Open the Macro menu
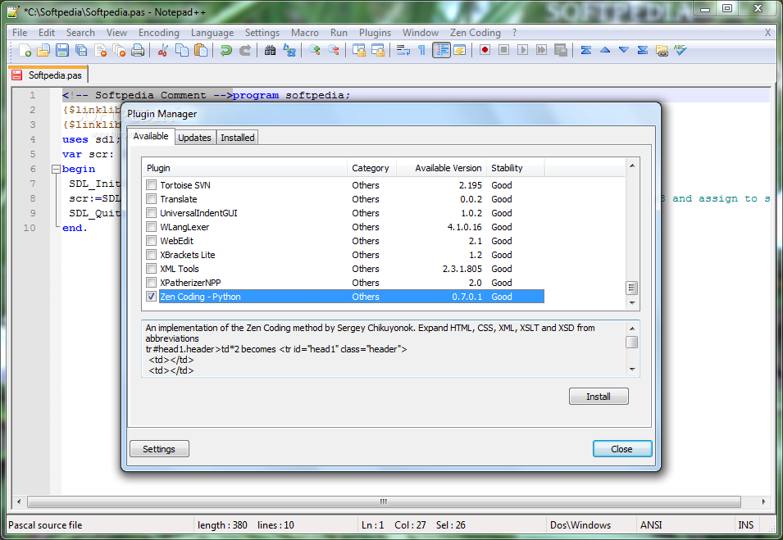Image resolution: width=783 pixels, height=540 pixels. 305,33
